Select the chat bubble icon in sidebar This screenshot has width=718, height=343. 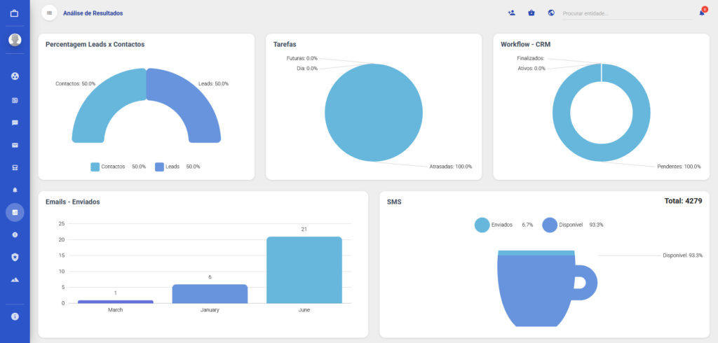click(x=15, y=122)
